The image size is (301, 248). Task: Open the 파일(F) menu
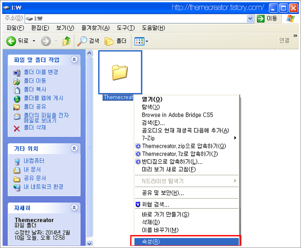coord(15,28)
